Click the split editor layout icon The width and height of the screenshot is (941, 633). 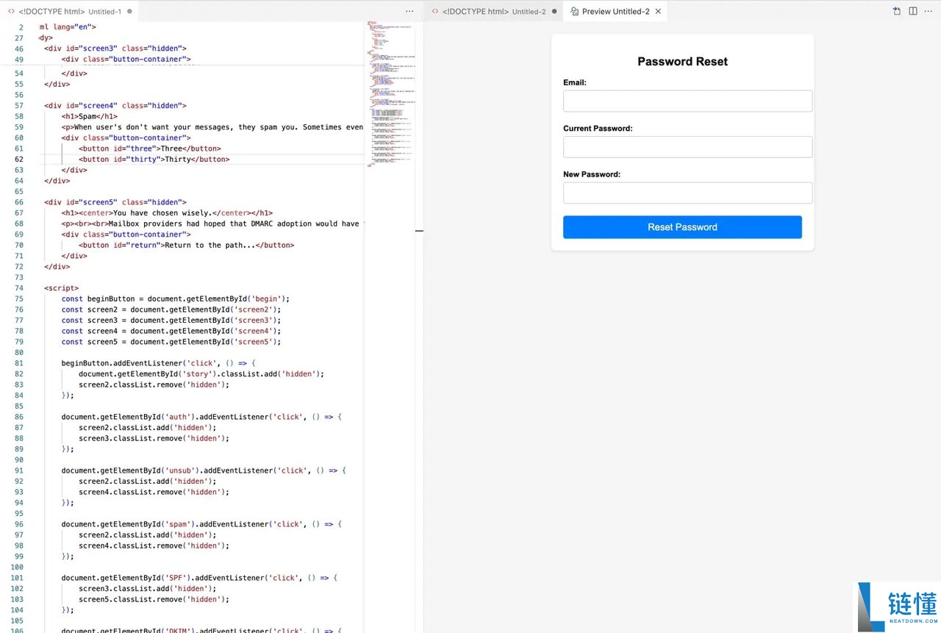coord(913,11)
